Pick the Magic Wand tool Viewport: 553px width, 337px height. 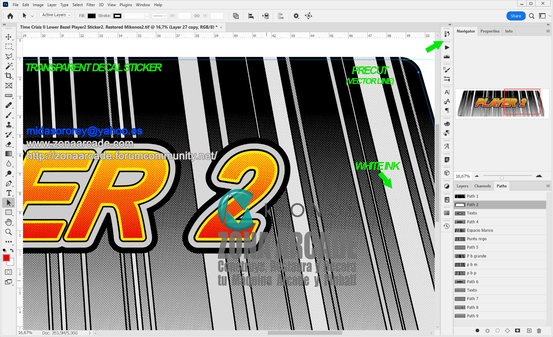(x=9, y=66)
